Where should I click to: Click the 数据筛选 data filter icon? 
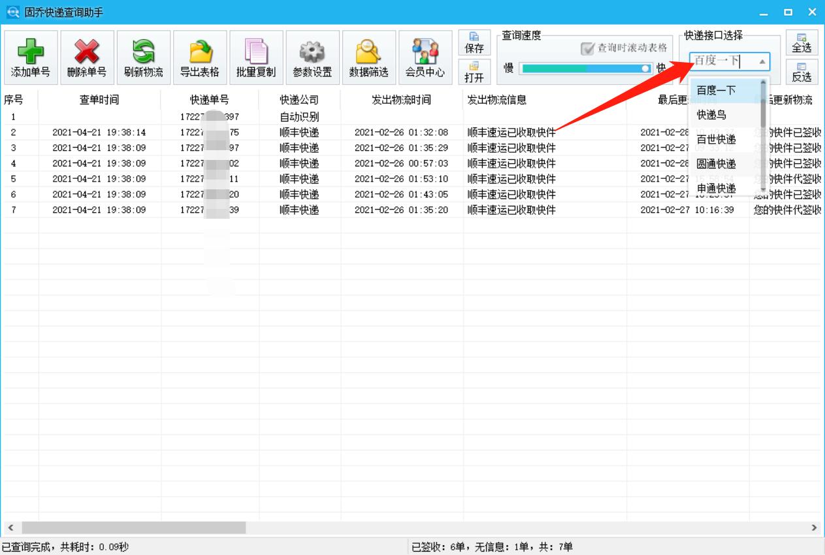click(369, 57)
